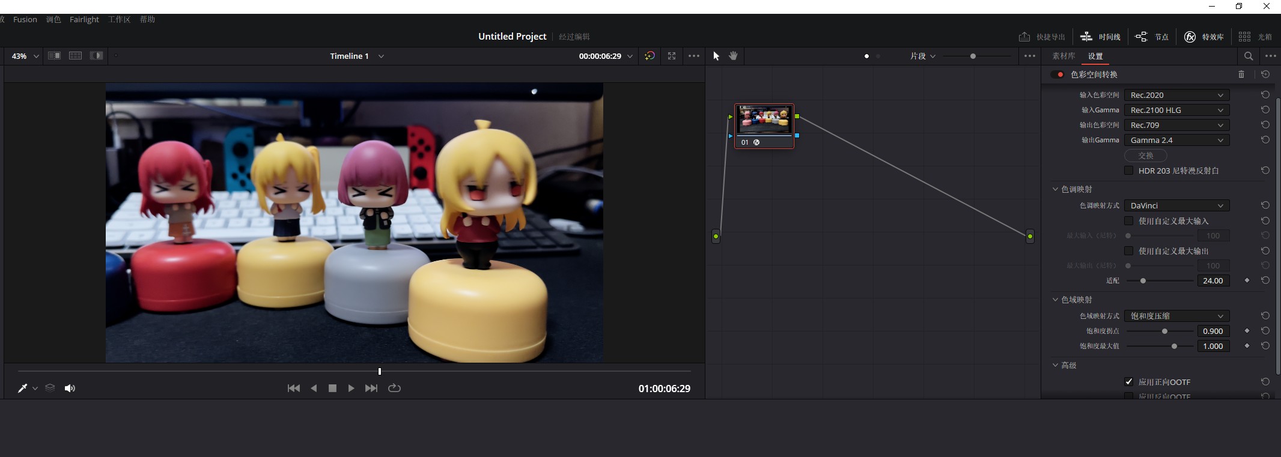Toggle the red effect enable switch
Image resolution: width=1281 pixels, height=457 pixels.
point(1057,74)
